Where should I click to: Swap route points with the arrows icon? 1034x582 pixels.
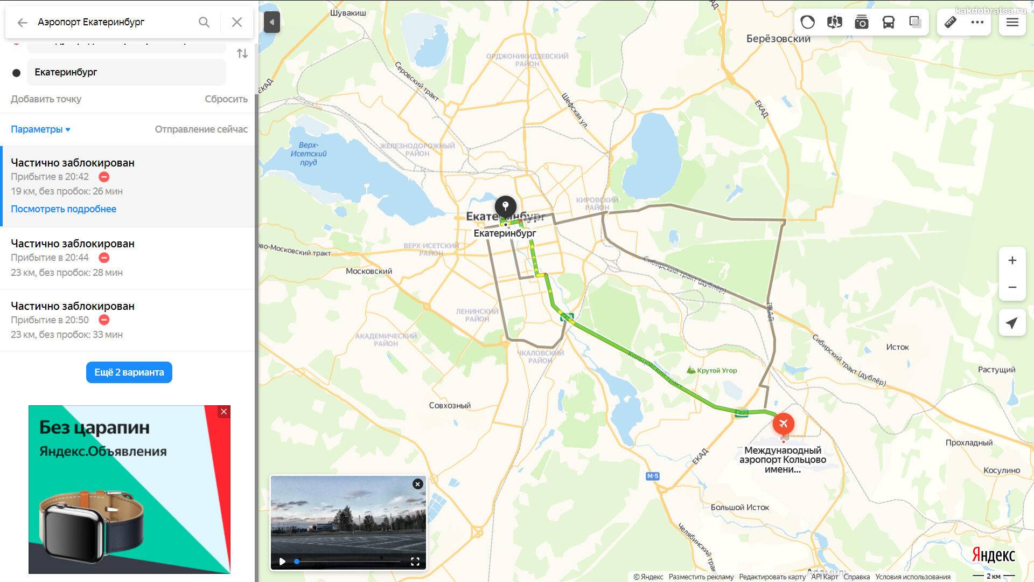(x=242, y=53)
